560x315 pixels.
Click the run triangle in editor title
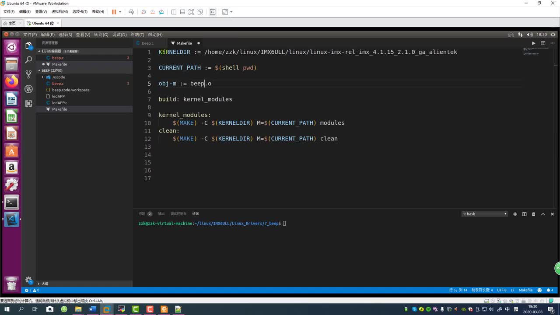533,43
